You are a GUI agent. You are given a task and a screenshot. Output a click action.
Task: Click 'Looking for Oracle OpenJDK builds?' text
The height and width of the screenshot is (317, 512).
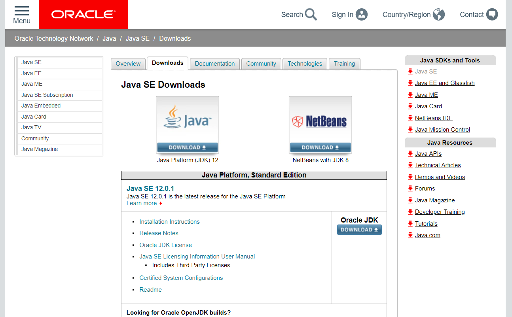[x=178, y=313]
